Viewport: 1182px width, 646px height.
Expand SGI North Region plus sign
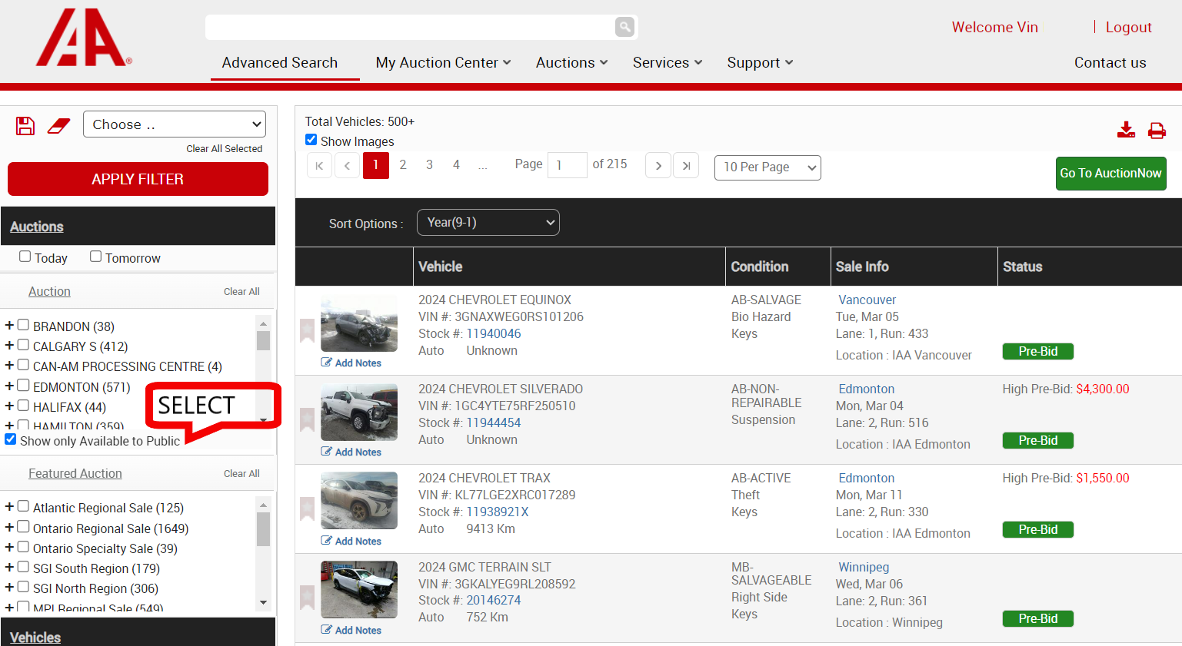[9, 588]
